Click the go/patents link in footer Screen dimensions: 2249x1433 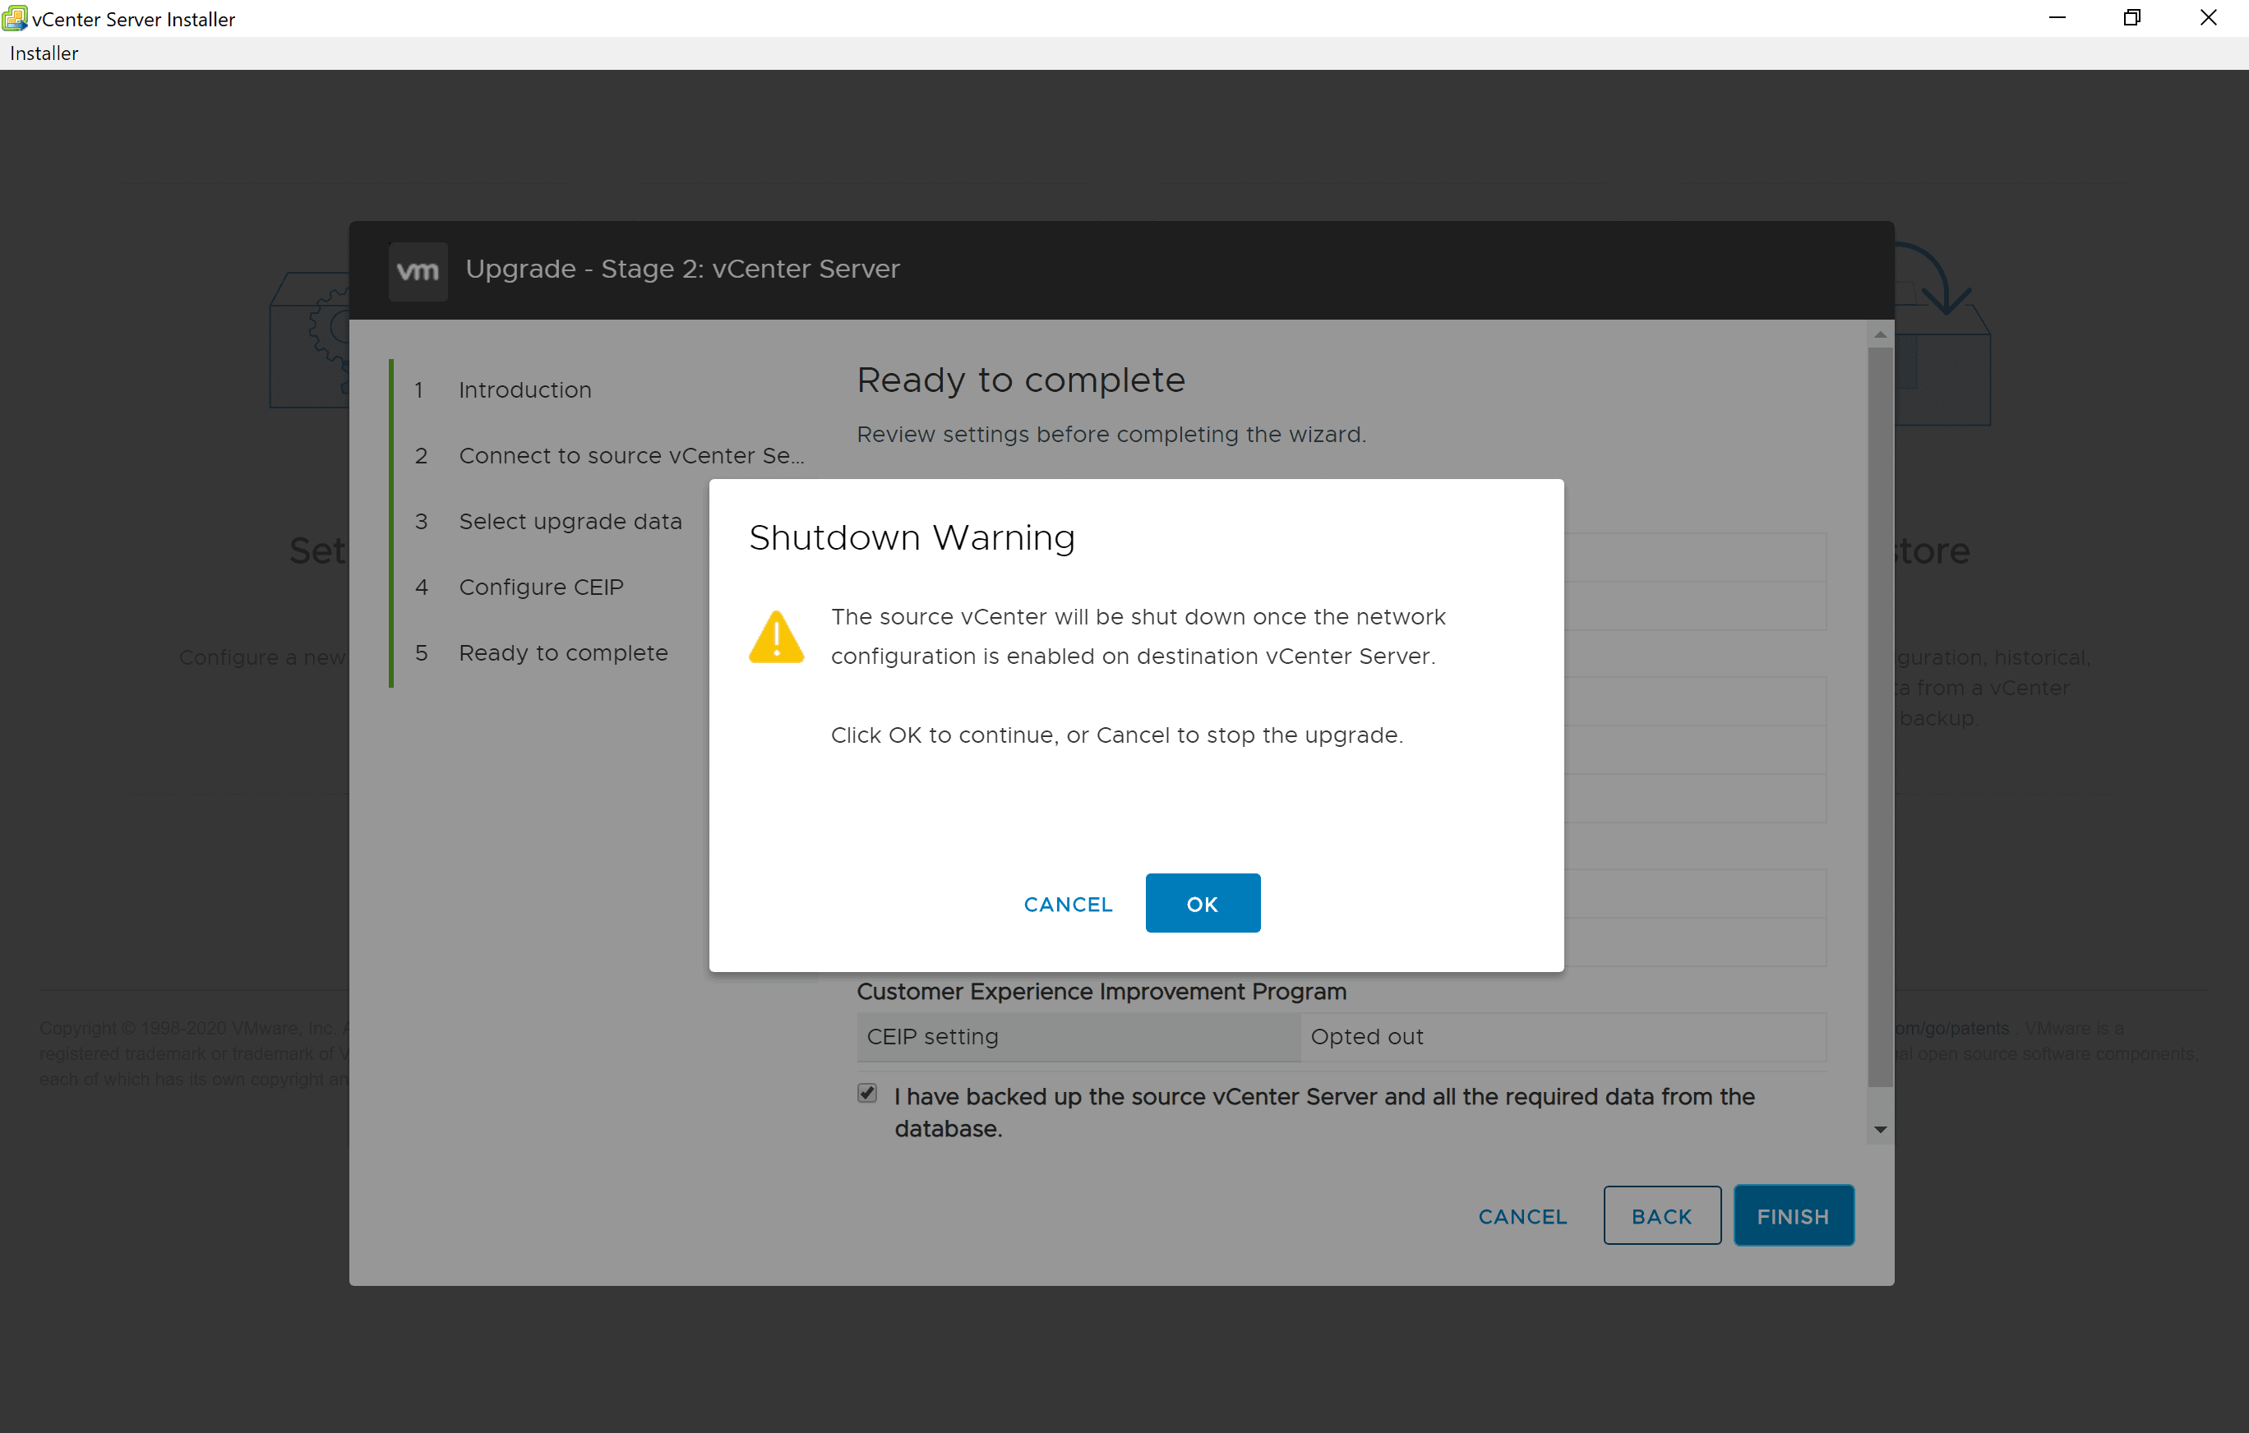tap(1951, 1028)
